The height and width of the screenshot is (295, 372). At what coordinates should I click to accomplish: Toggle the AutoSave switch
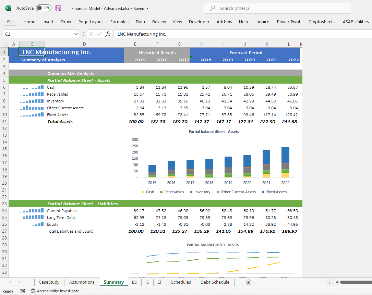44,8
